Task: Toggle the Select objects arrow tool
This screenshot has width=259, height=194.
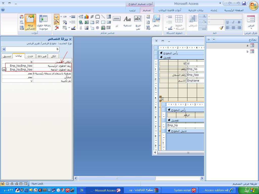Action: coord(57,17)
